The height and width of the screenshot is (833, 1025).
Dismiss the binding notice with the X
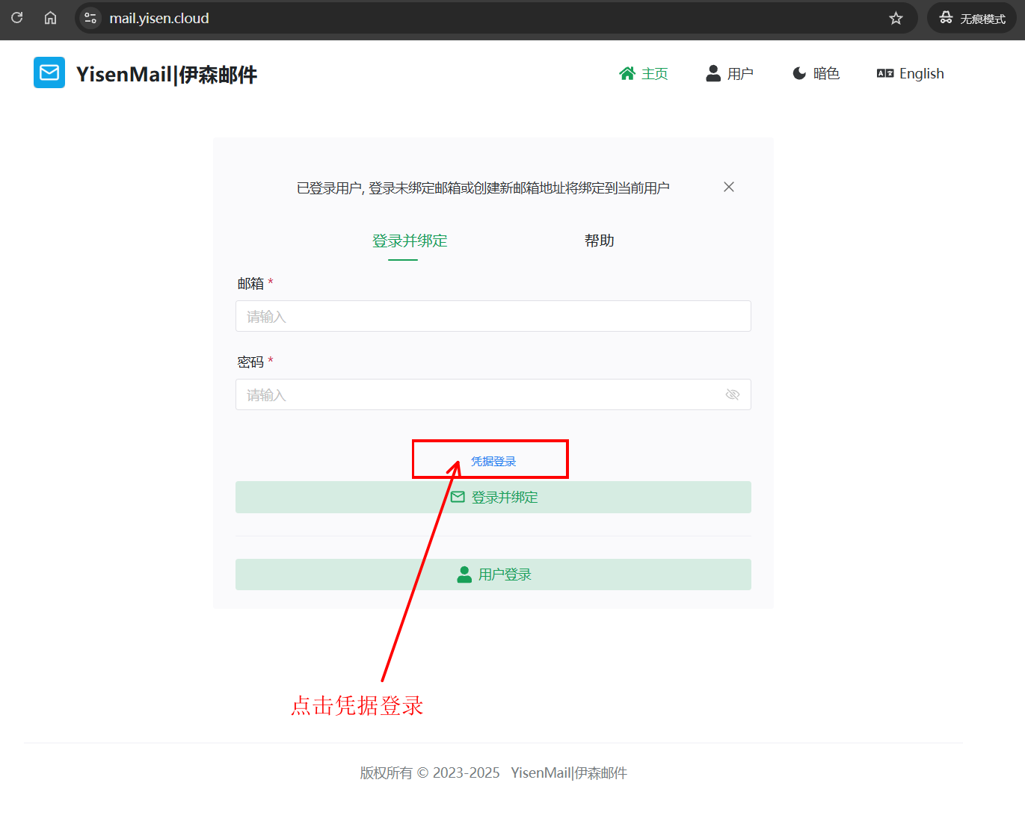tap(728, 186)
